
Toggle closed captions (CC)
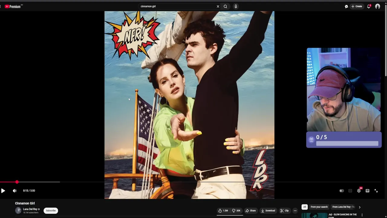tap(350, 191)
